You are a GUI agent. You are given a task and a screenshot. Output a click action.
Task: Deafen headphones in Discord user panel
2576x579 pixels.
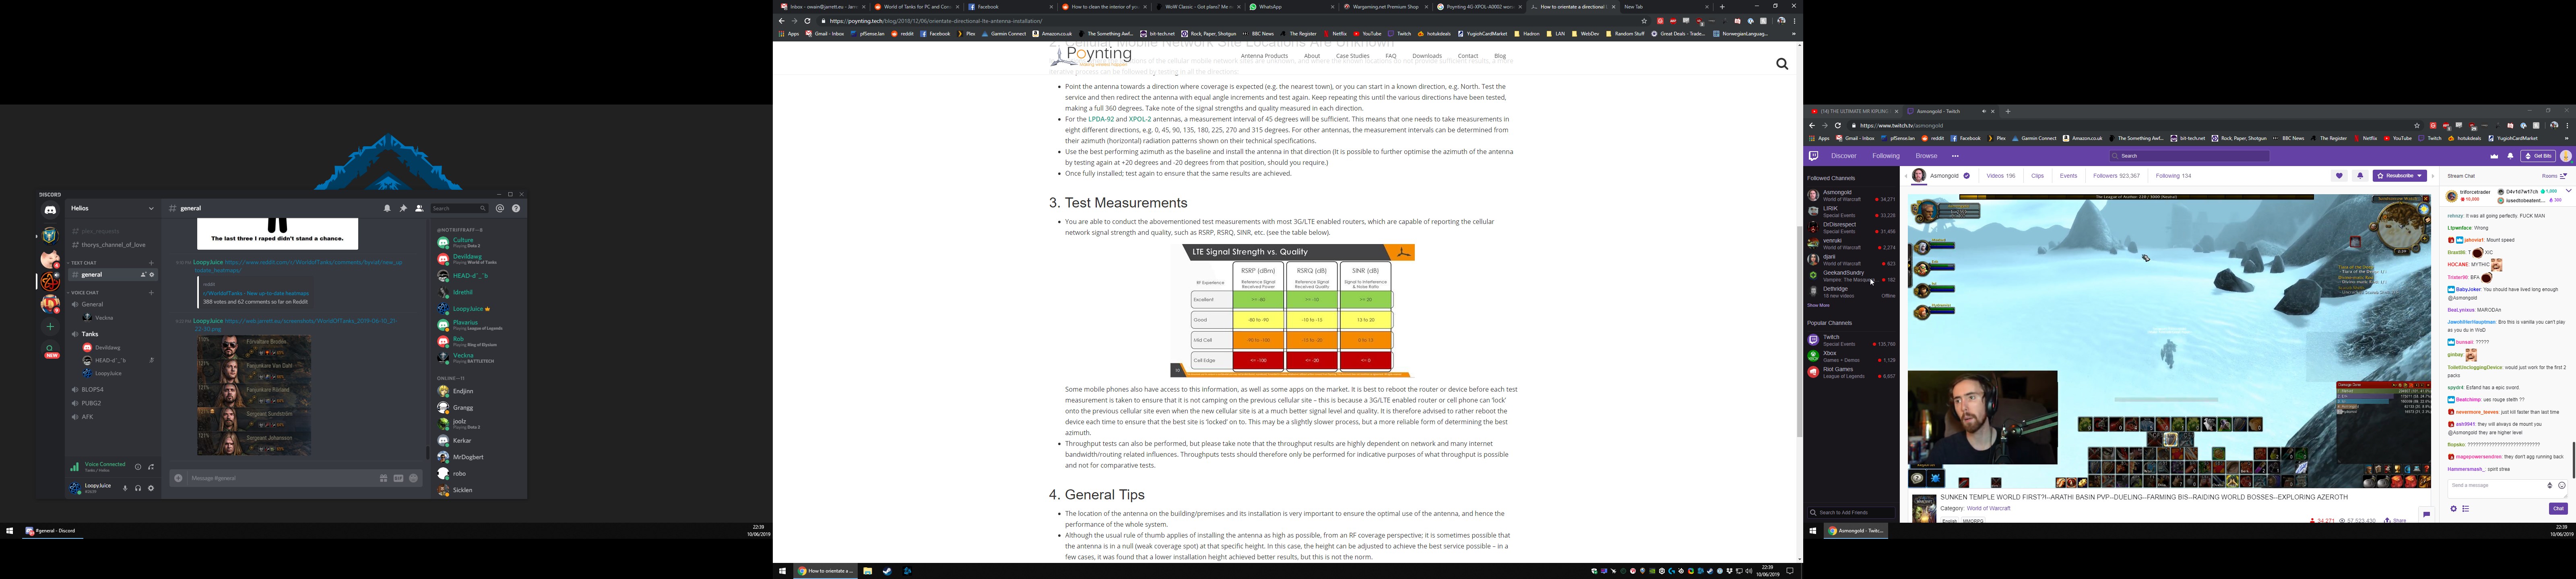pyautogui.click(x=138, y=488)
